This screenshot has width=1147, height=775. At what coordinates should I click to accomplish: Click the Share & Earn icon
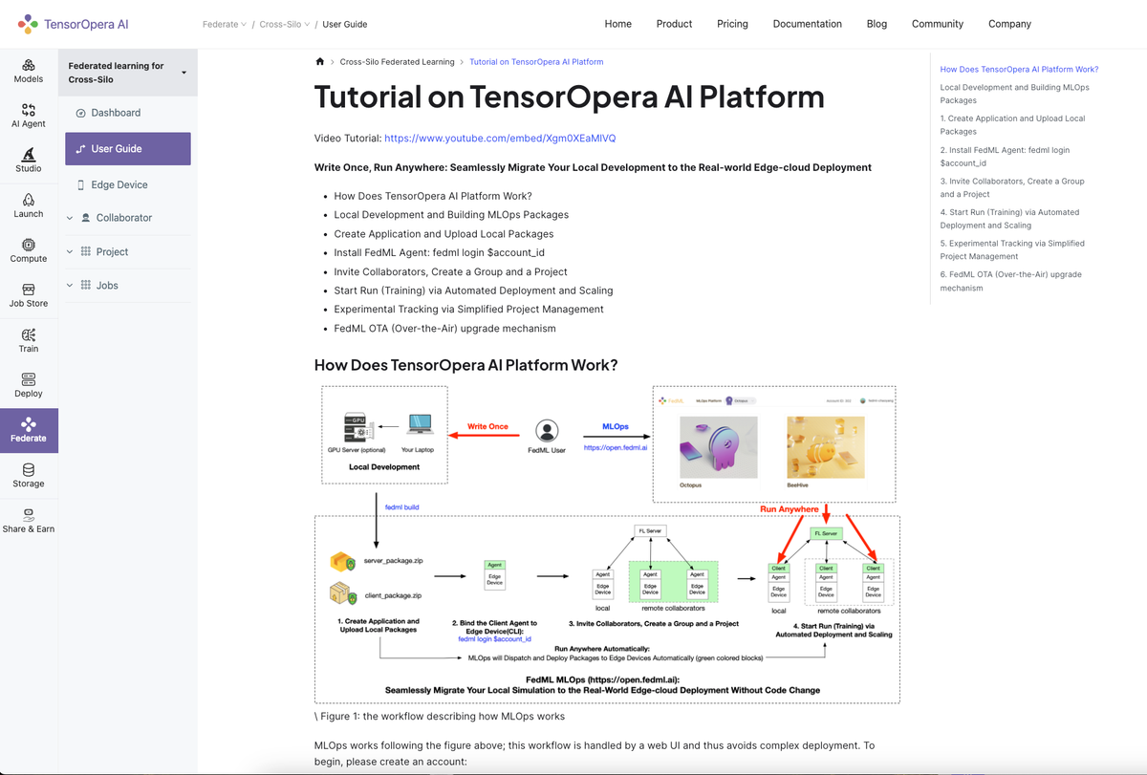(28, 521)
